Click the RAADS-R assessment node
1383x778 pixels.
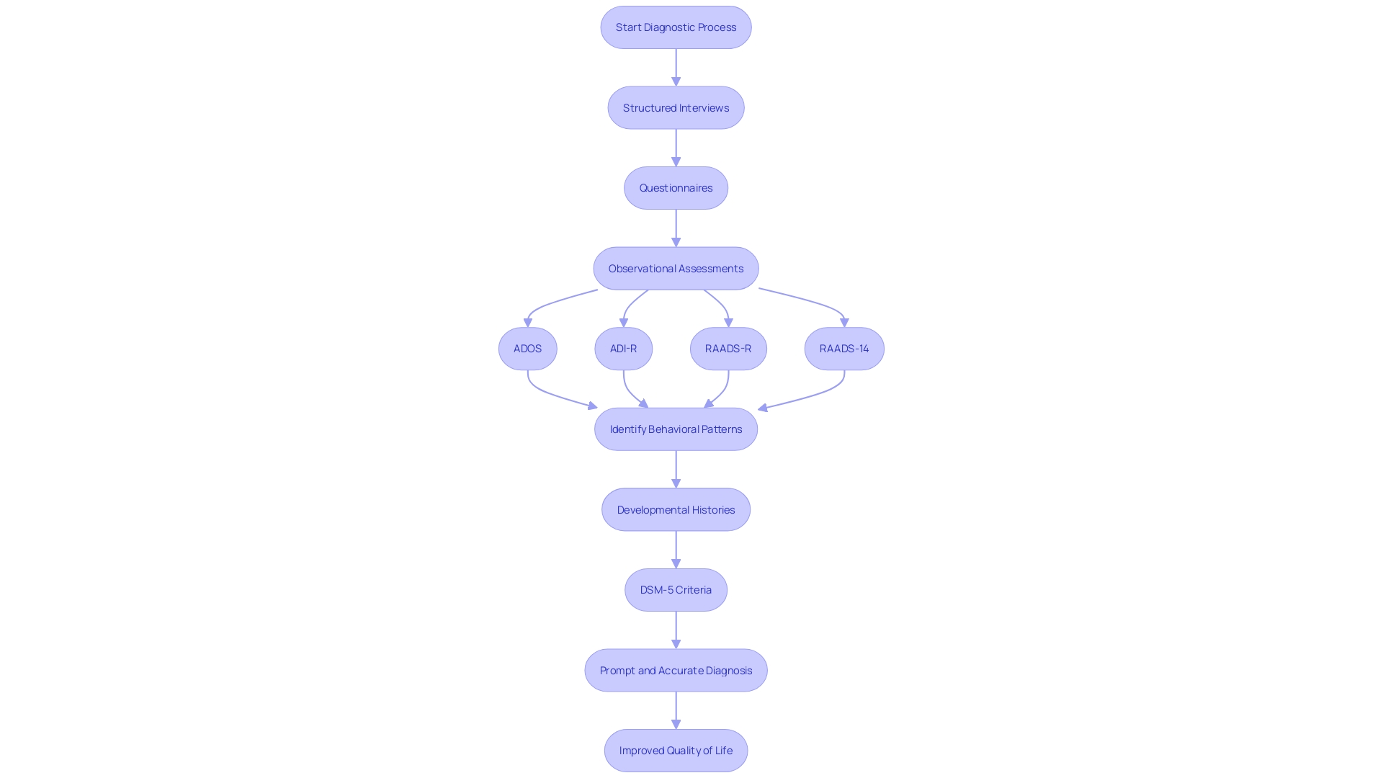tap(728, 348)
